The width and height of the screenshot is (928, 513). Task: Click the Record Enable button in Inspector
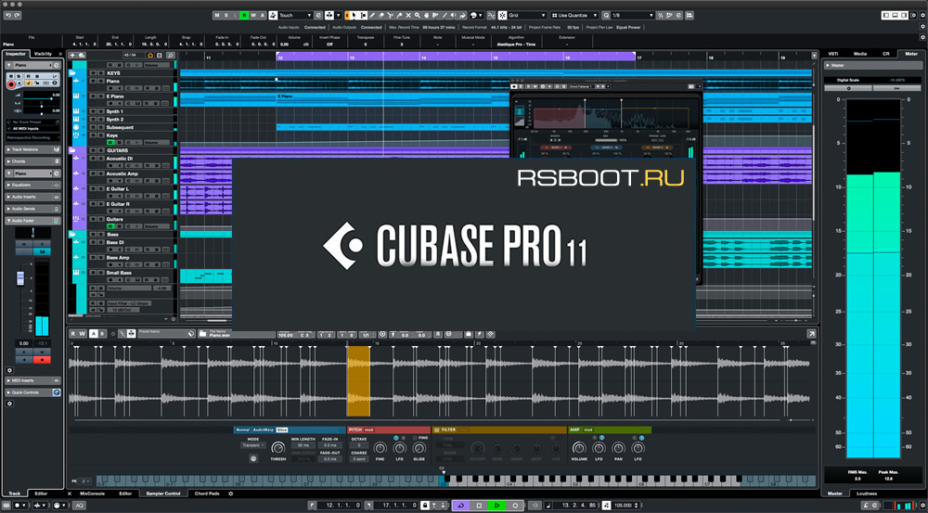pos(11,84)
